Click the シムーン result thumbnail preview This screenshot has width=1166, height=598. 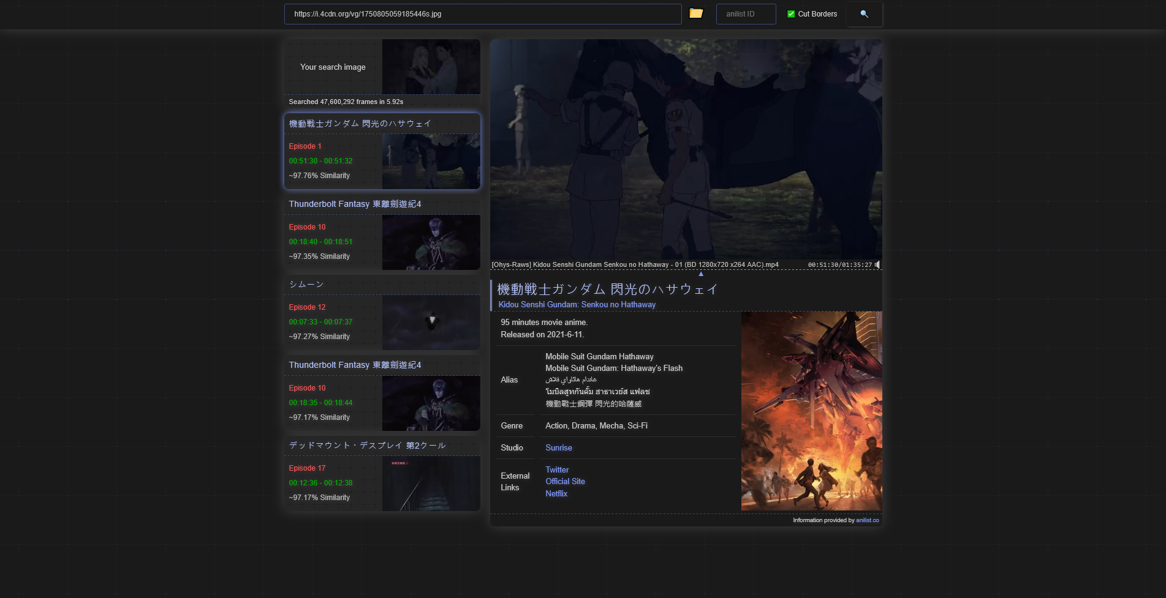[x=431, y=323]
